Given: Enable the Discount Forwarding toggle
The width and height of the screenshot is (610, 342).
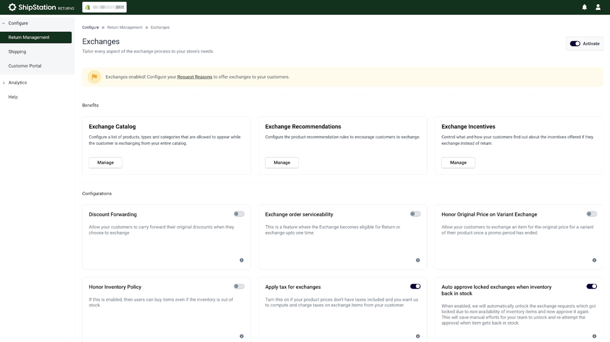Looking at the screenshot, I should tap(239, 213).
